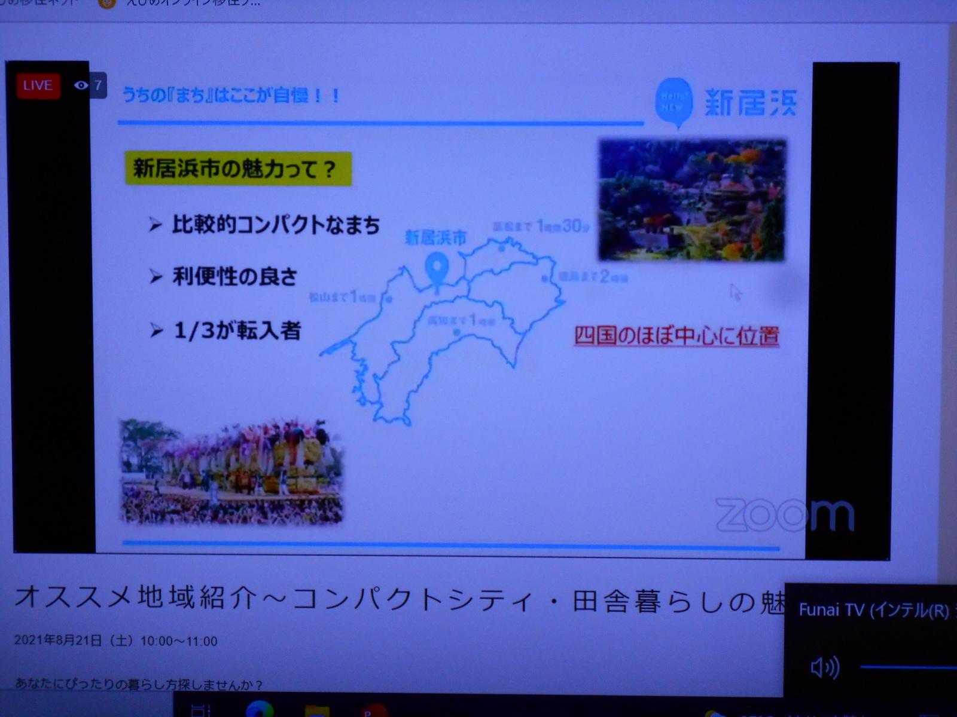Click the 新居浜 logo text on the slide
Screen dimensions: 957x717
coord(751,102)
